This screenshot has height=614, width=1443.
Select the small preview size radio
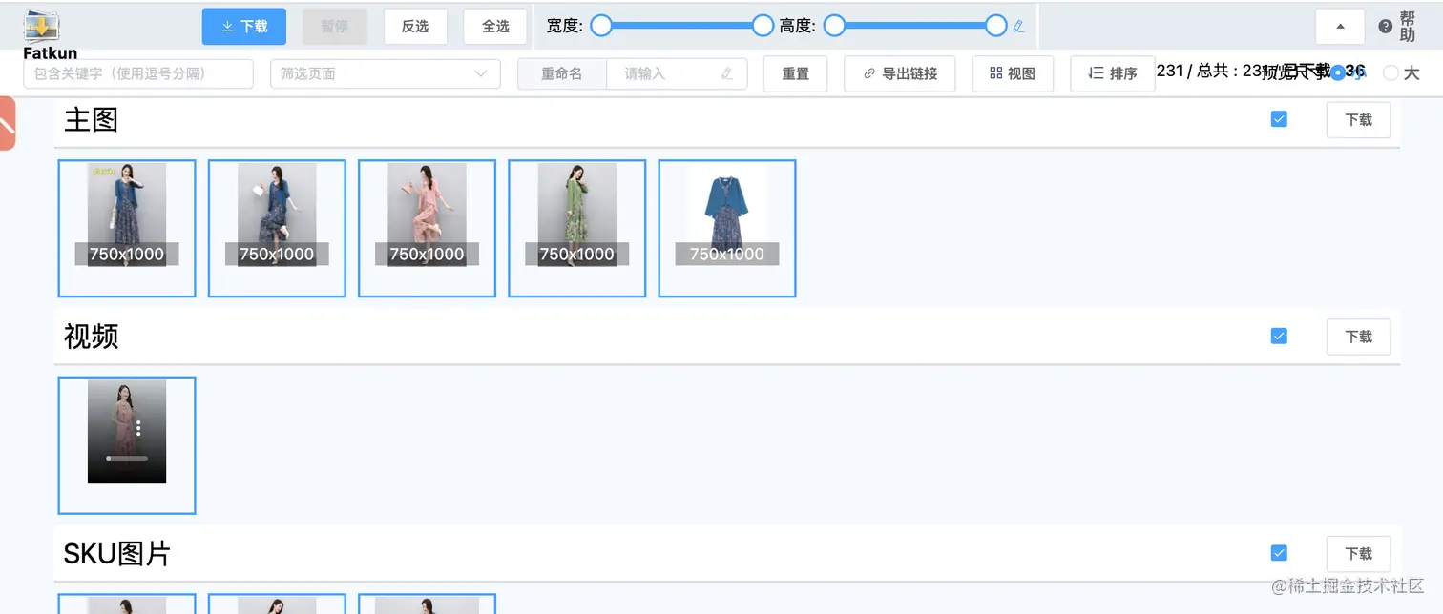point(1338,72)
